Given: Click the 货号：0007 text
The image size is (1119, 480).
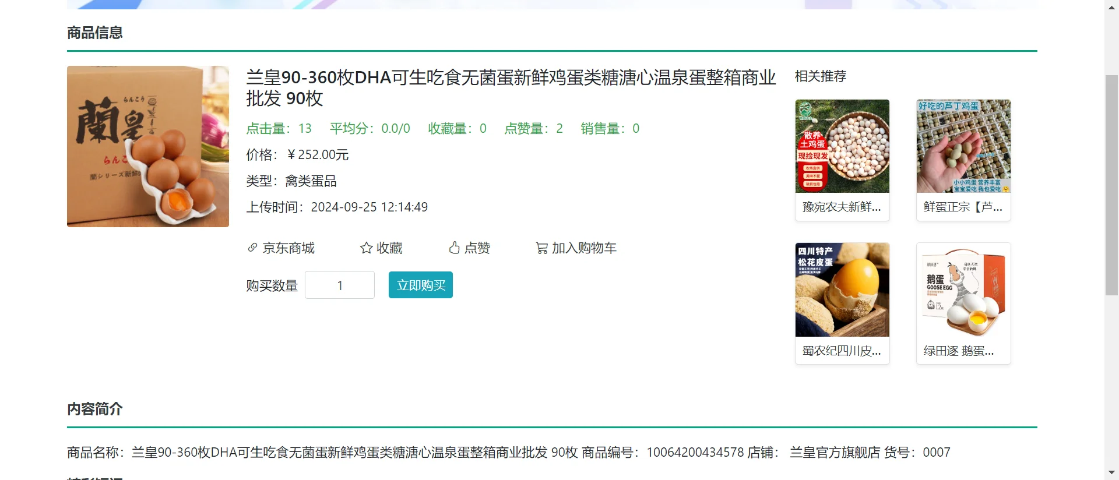Looking at the screenshot, I should click(917, 453).
